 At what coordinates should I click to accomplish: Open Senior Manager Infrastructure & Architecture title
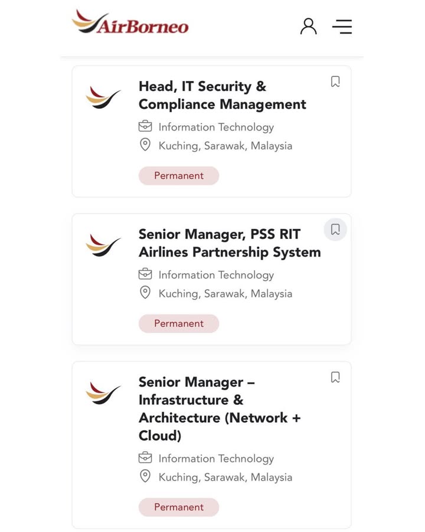point(220,408)
